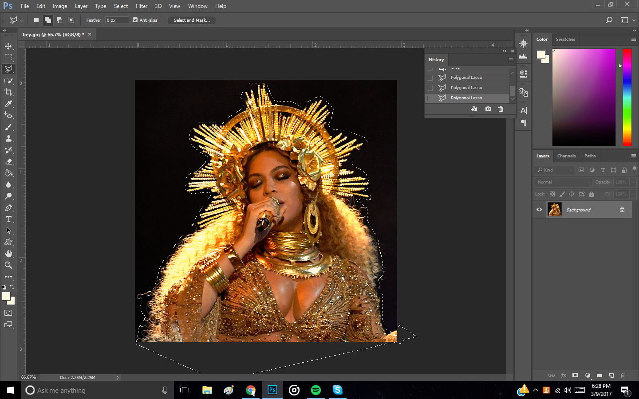Select the Hand tool
The image size is (639, 399).
click(x=8, y=254)
